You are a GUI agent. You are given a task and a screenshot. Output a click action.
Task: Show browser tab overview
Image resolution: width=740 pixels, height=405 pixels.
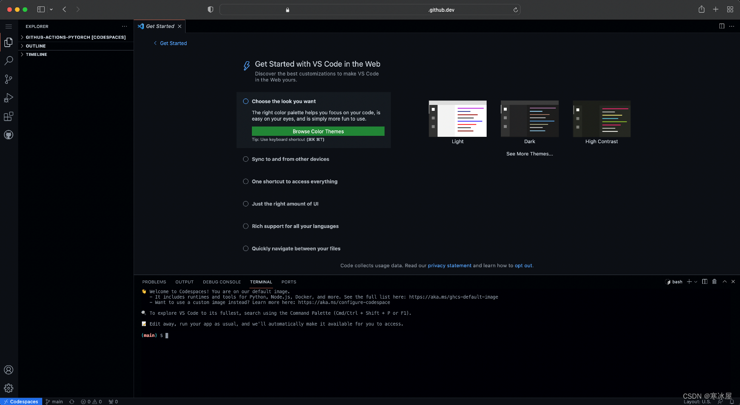[730, 9]
